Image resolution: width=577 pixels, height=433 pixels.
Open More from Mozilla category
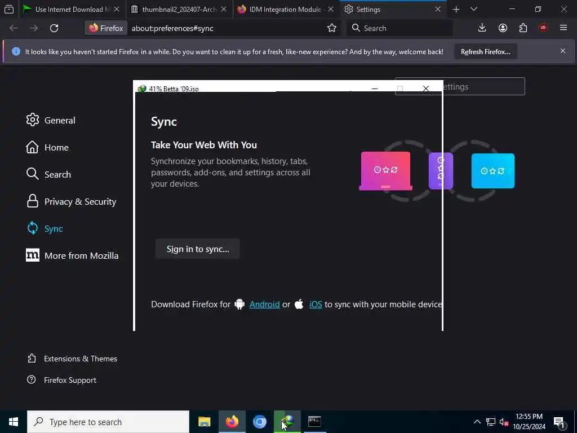coord(72,255)
